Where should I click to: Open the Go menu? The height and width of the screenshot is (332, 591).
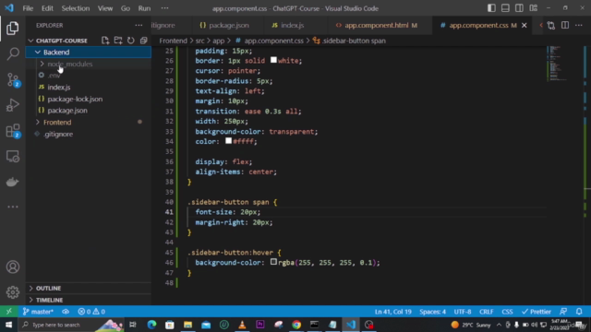(126, 8)
